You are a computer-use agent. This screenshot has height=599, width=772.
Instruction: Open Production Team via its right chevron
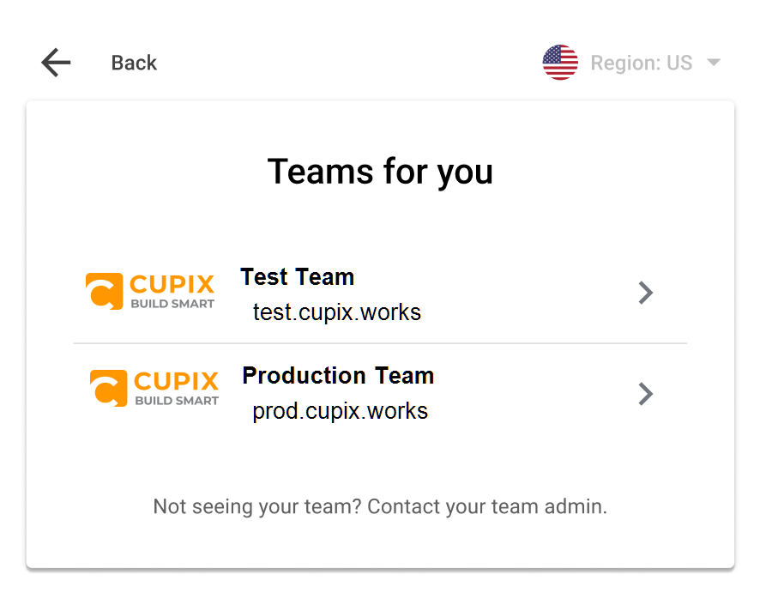pos(645,394)
